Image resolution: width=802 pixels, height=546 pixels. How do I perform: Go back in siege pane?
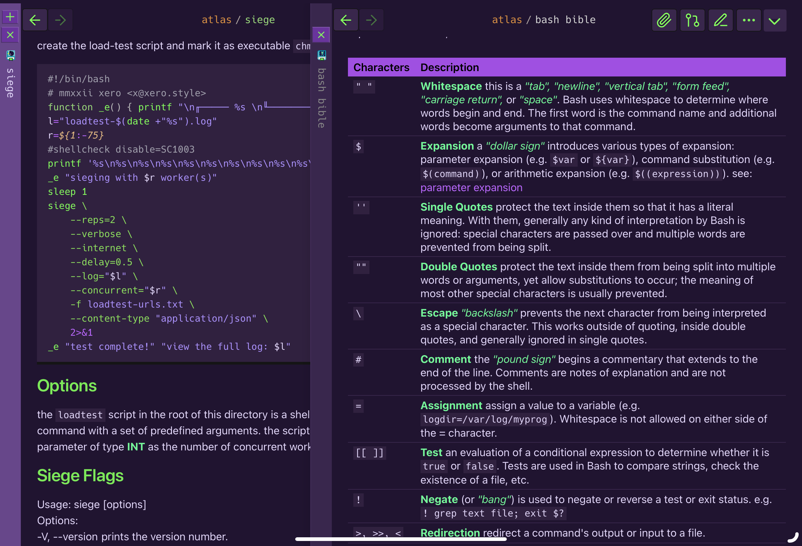(35, 20)
